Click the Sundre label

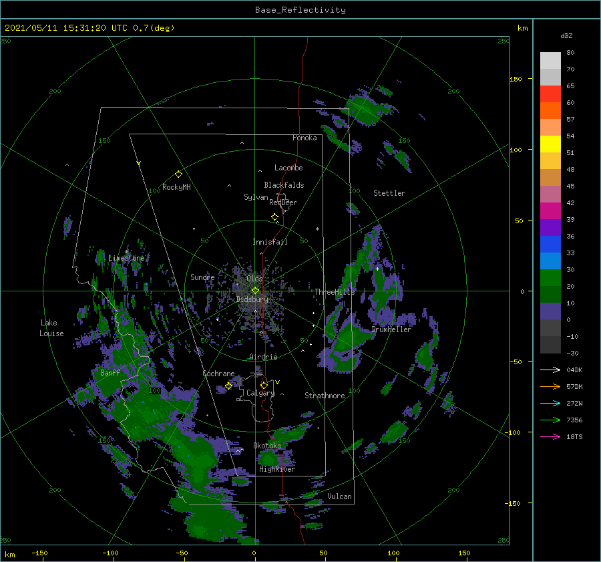click(x=202, y=277)
